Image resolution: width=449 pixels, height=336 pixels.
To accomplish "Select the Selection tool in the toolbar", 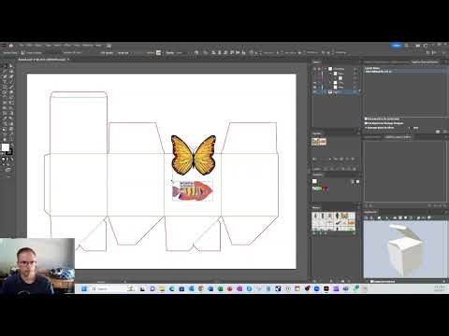I will (5, 66).
